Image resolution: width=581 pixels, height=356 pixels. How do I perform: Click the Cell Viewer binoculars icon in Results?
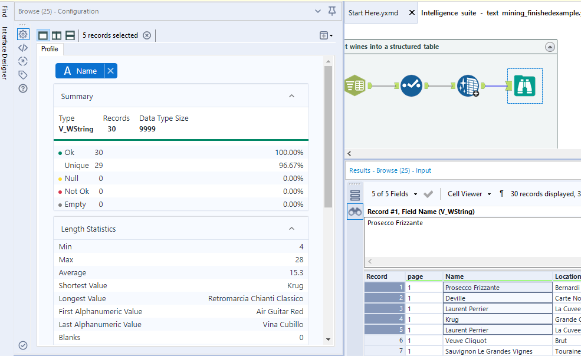[x=354, y=212]
